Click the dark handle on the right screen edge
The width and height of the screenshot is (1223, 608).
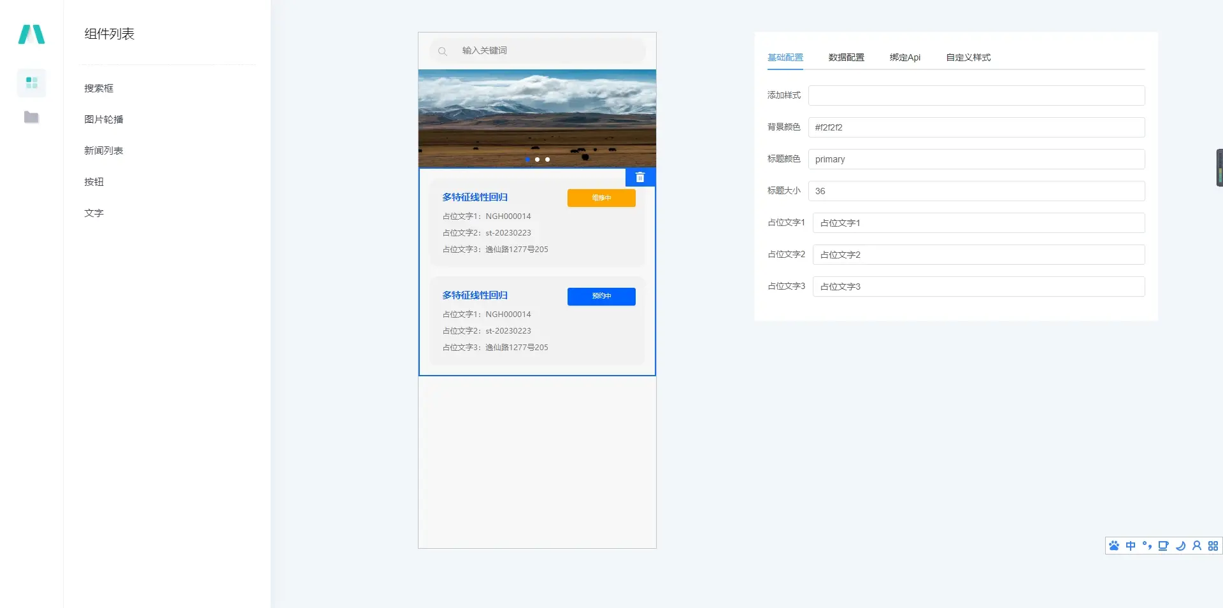click(x=1219, y=167)
